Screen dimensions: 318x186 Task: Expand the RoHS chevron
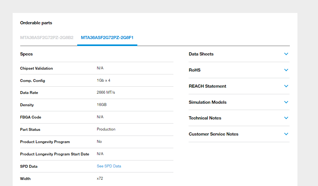point(286,70)
